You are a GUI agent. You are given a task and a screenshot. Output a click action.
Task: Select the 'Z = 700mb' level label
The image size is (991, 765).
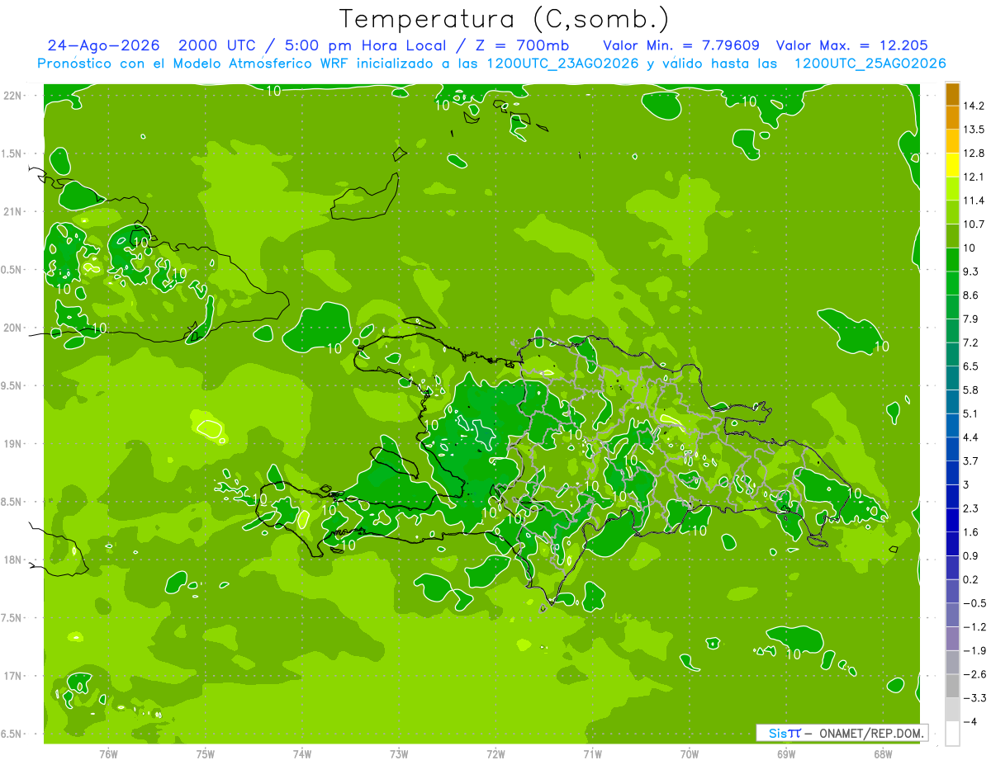[521, 45]
